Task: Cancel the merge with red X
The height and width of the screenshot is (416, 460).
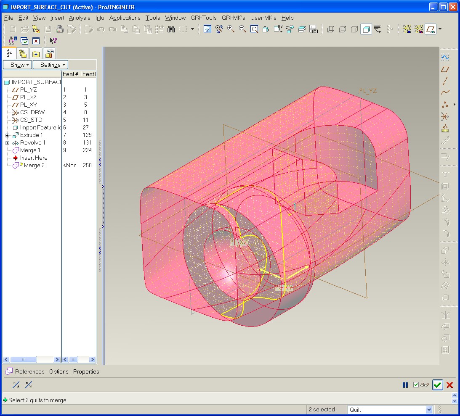Action: click(450, 385)
